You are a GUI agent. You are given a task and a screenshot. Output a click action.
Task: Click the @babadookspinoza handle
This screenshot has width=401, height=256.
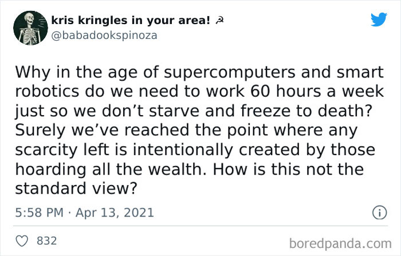[103, 34]
